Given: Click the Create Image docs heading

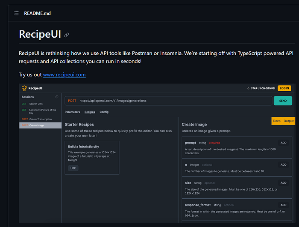Looking at the screenshot, I should [194, 125].
